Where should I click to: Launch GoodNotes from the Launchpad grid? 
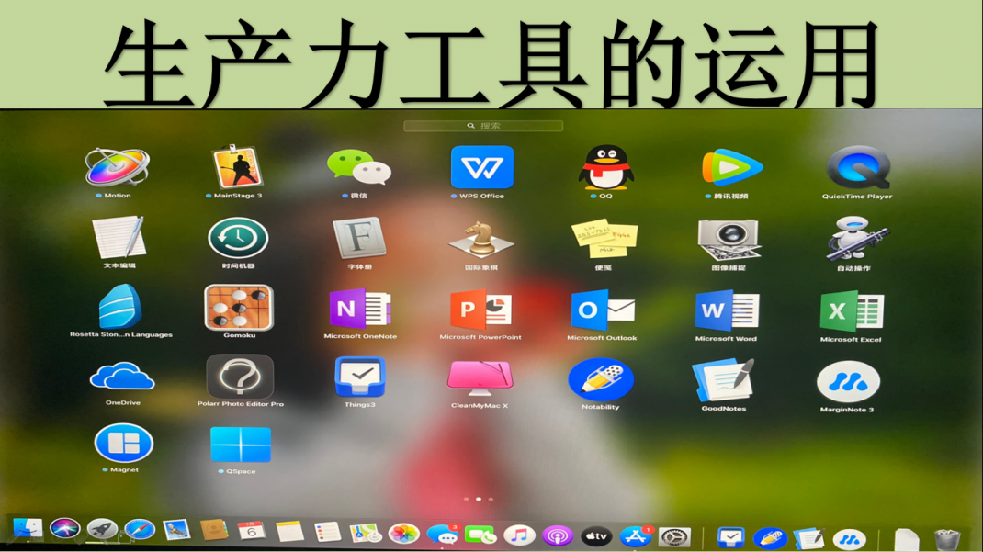(x=723, y=380)
